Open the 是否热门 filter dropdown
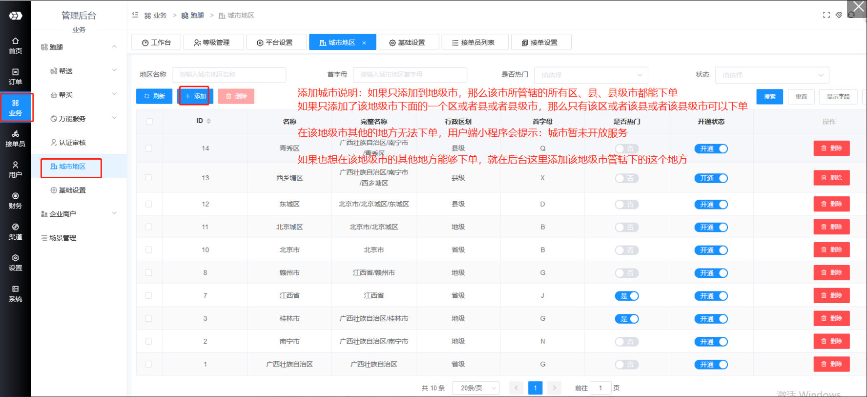 [591, 75]
